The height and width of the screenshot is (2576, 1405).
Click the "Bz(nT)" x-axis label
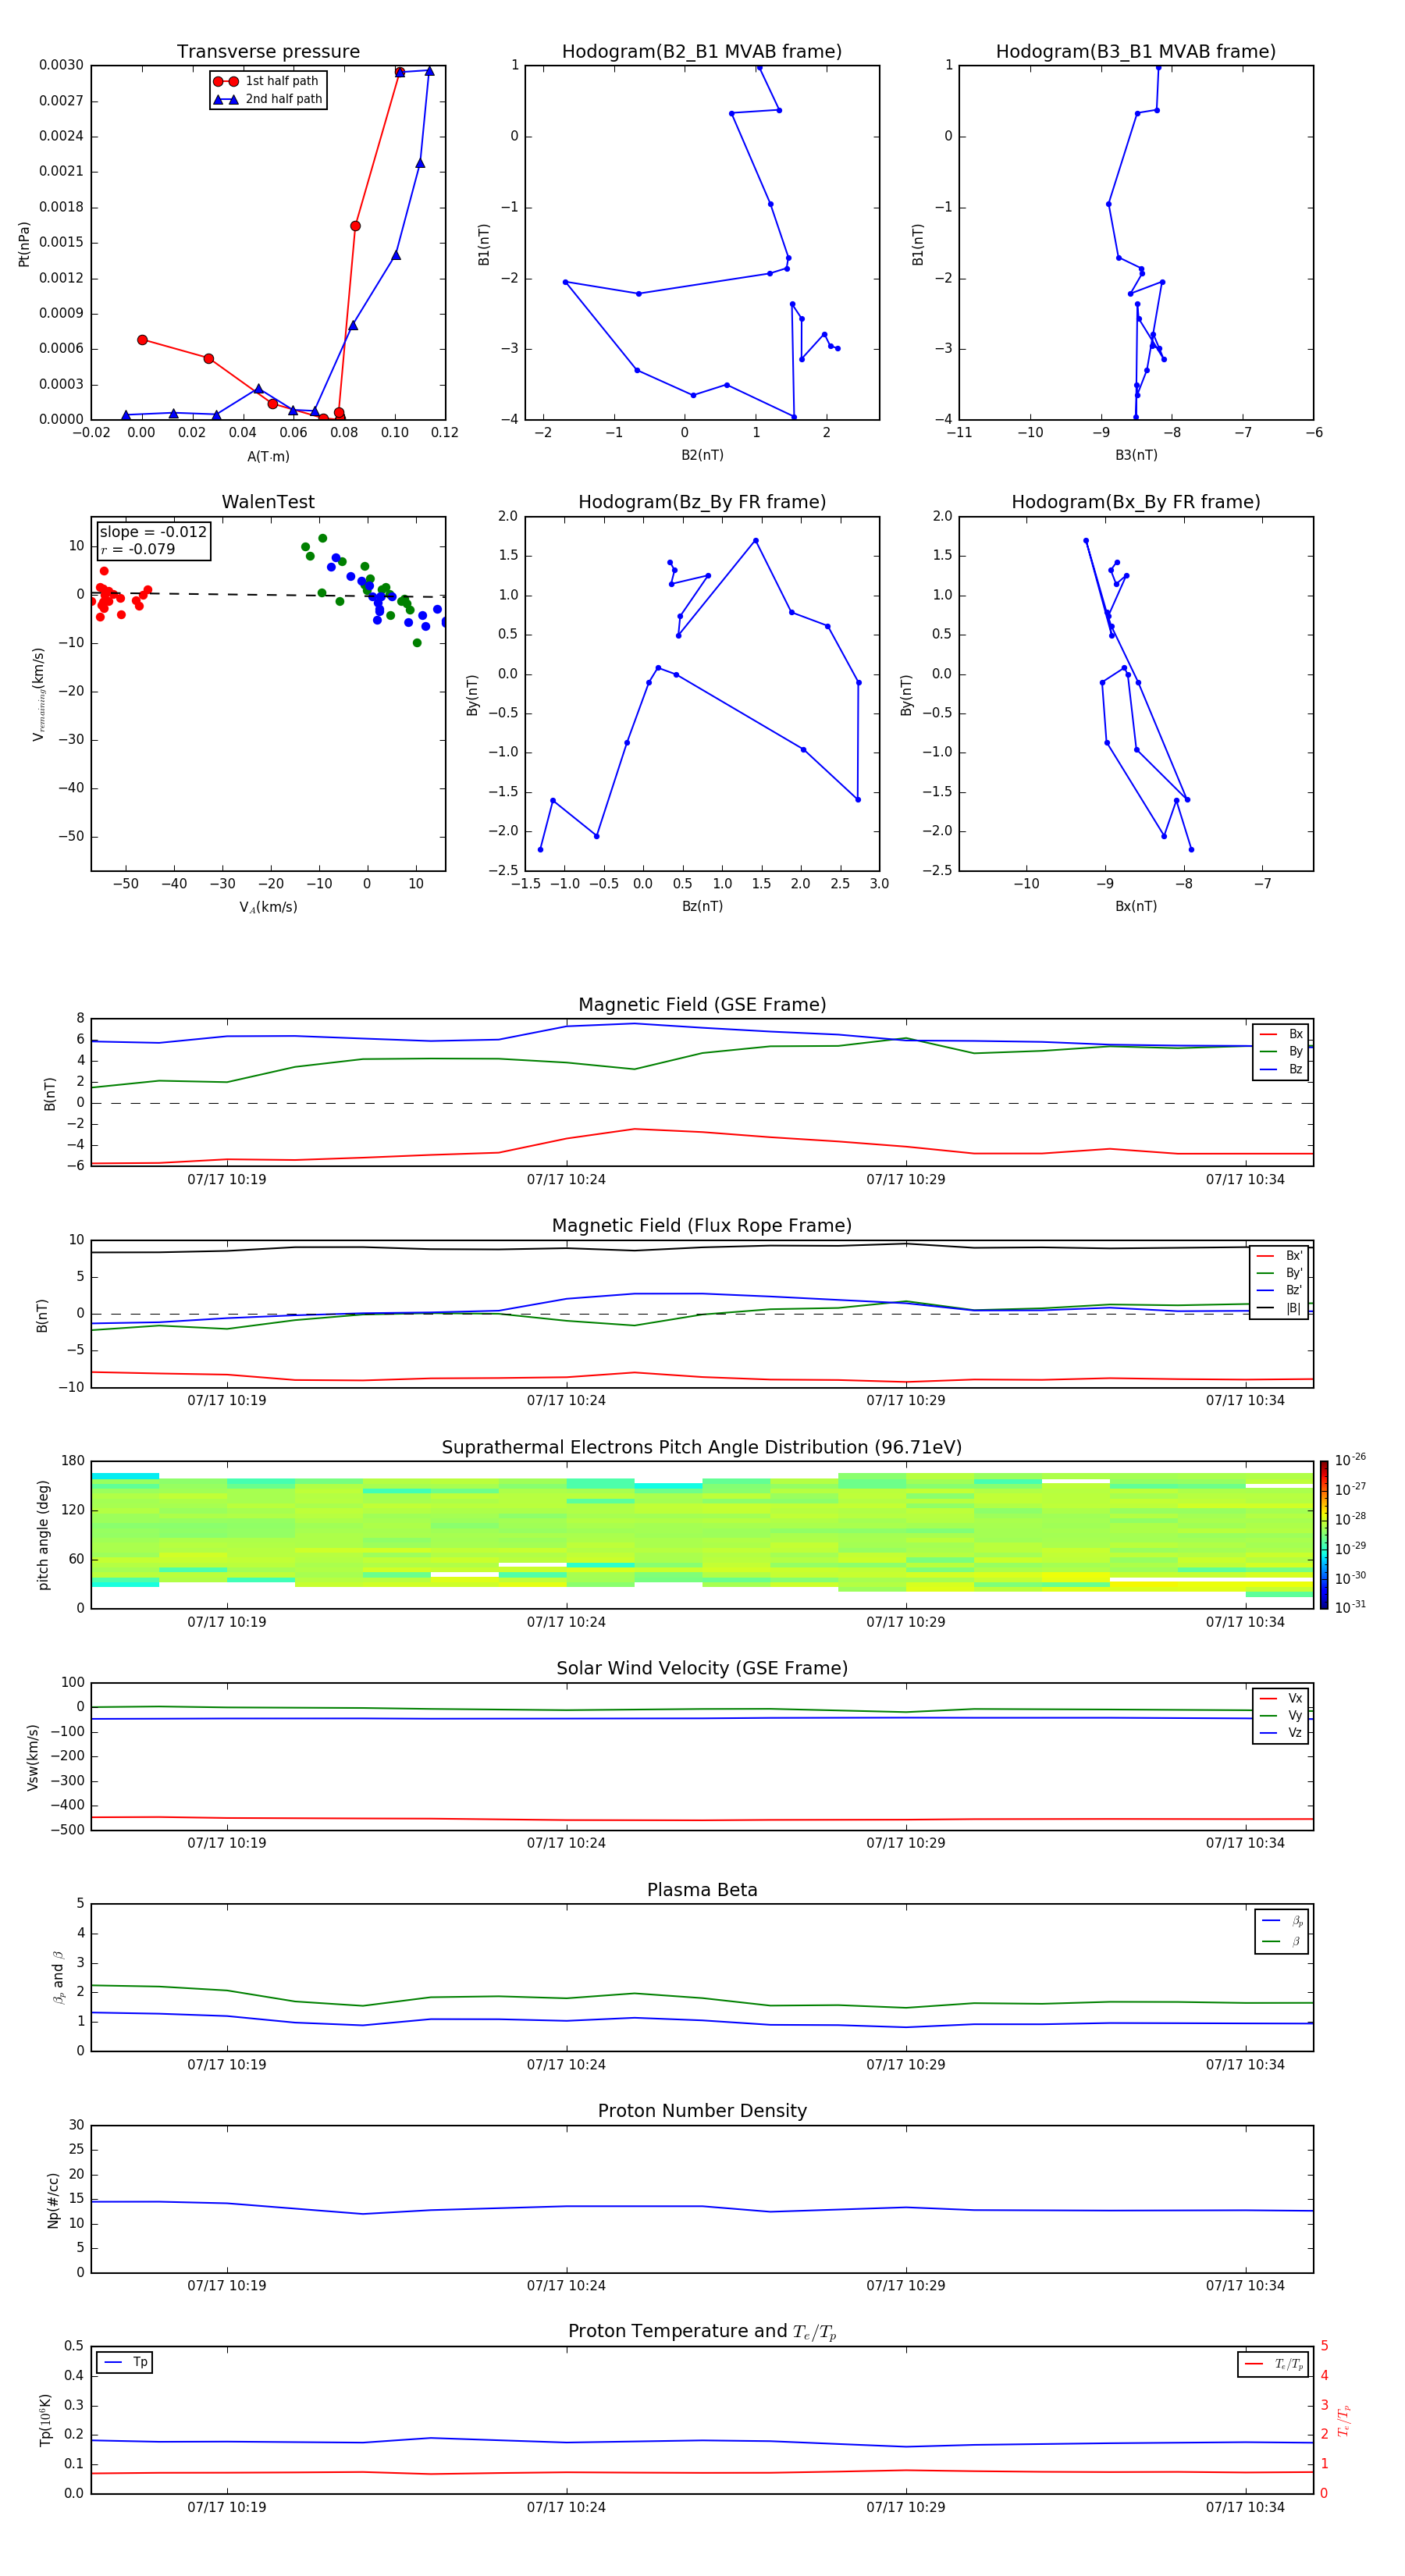tap(702, 906)
